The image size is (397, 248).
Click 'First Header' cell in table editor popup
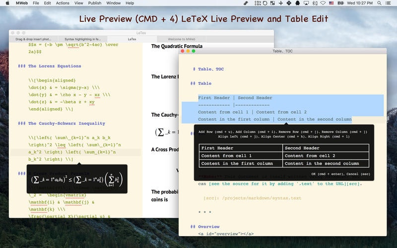tap(241, 148)
